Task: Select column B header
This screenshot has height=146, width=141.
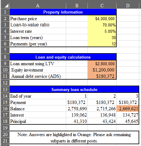Action: point(77,5)
